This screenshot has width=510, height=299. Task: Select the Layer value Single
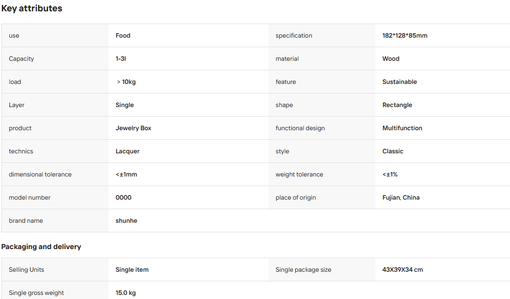pyautogui.click(x=125, y=105)
